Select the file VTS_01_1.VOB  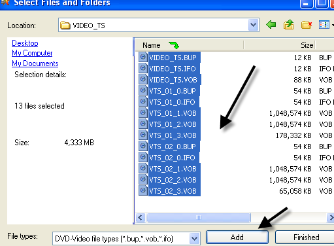click(175, 113)
